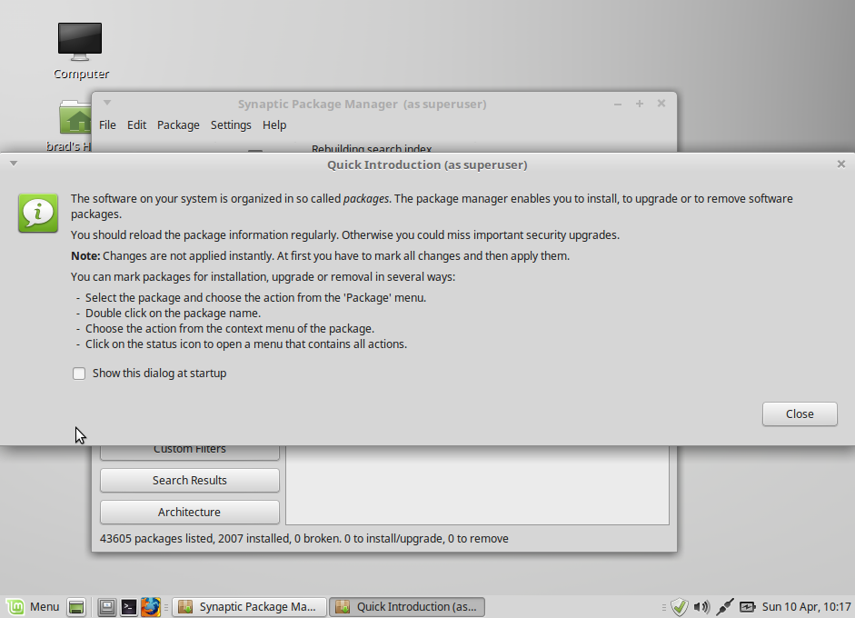Click the Search Results button in Synaptic
This screenshot has width=855, height=618.
190,480
